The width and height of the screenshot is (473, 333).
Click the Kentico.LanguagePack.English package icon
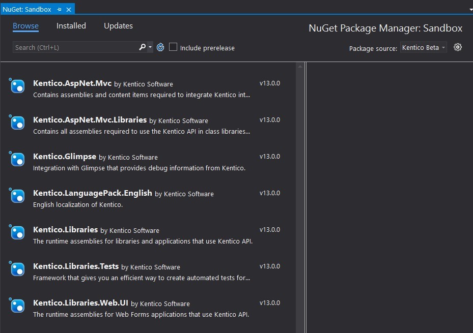pyautogui.click(x=17, y=196)
